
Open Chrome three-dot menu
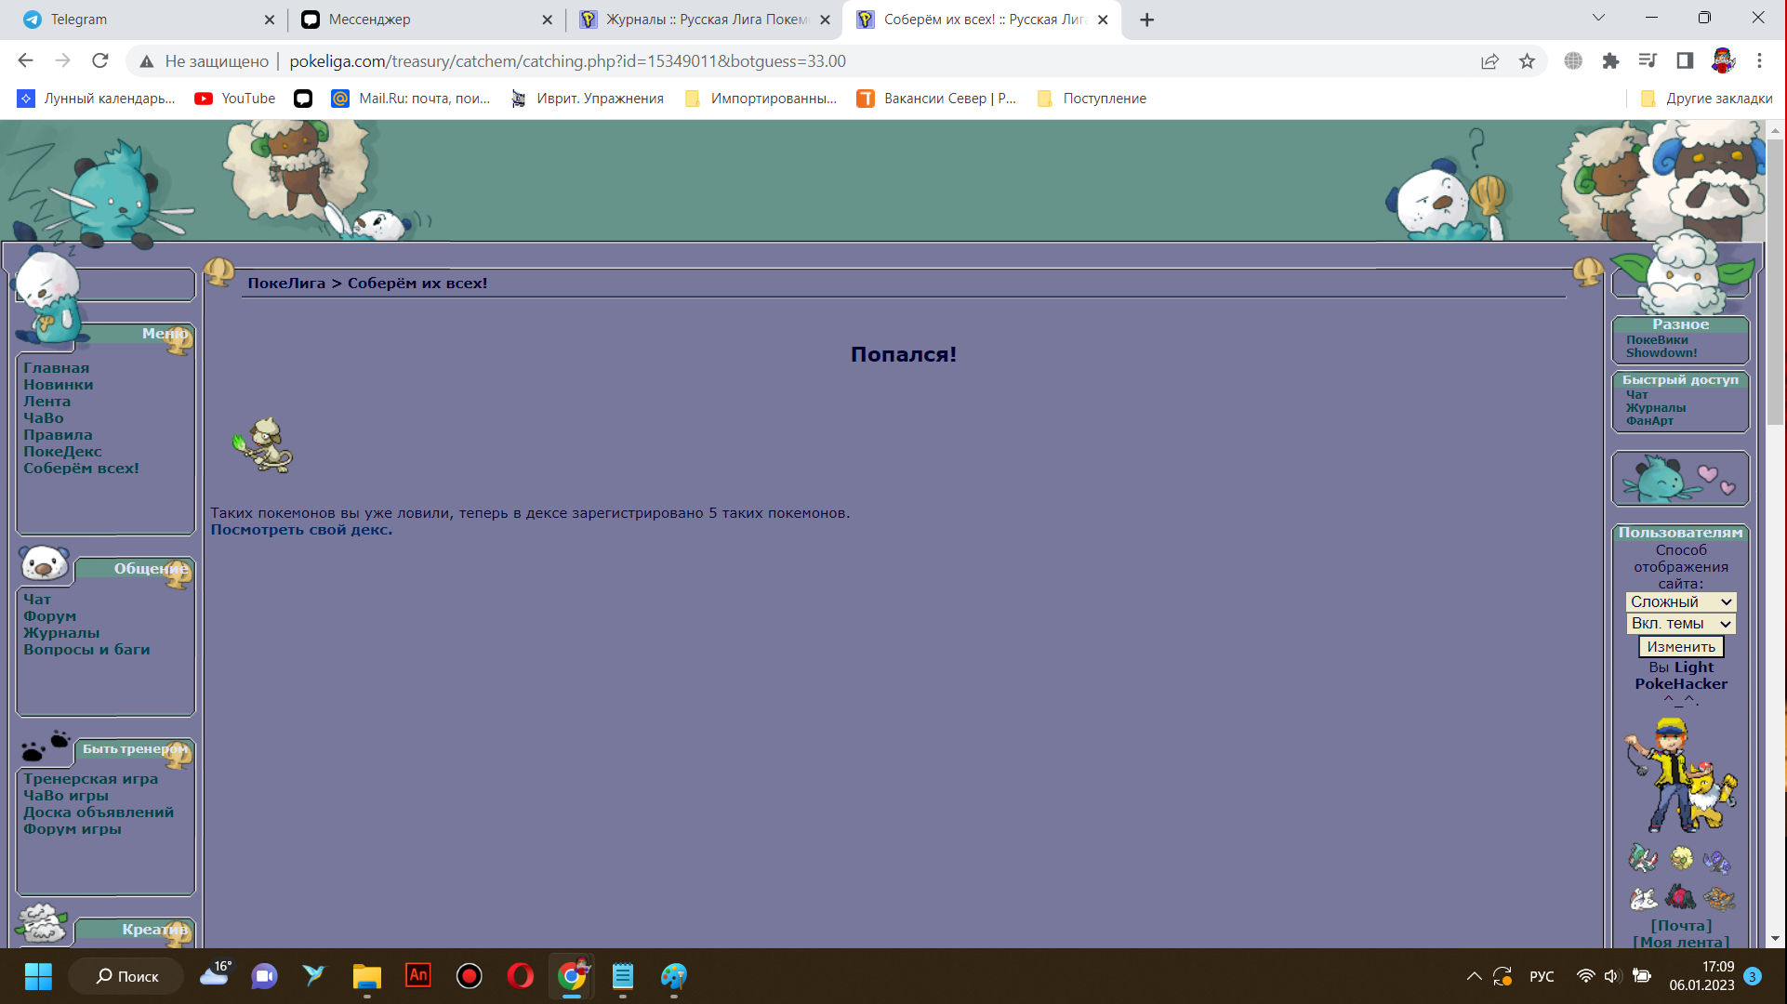click(x=1759, y=60)
